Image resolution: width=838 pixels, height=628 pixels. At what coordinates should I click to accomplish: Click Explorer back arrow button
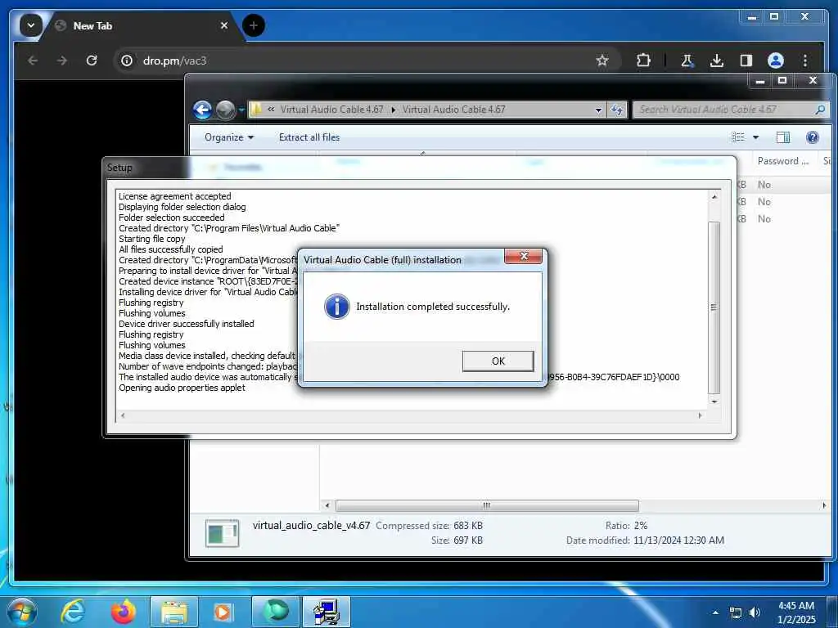tap(203, 110)
